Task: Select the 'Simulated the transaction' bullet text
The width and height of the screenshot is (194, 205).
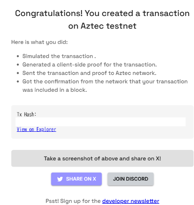Action: click(59, 56)
